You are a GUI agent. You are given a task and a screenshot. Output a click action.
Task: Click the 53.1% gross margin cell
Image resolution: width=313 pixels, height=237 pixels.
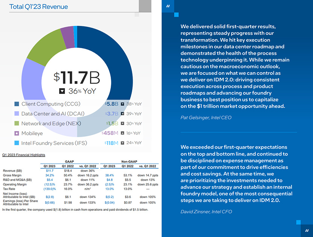[x=128, y=175]
